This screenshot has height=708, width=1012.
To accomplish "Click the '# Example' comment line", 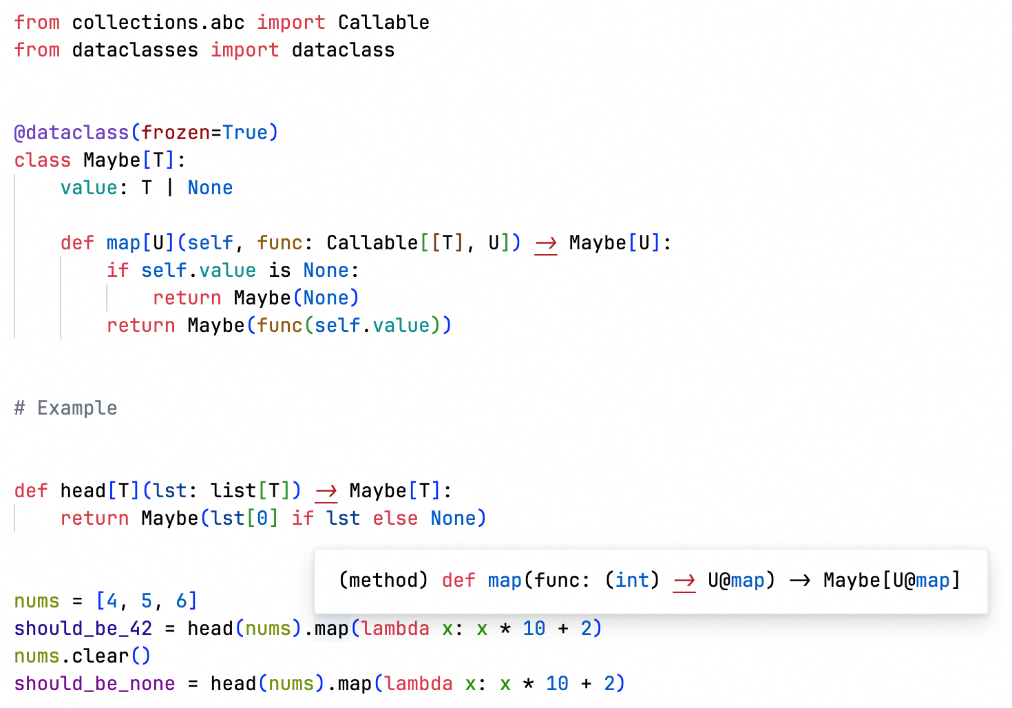I will pos(65,408).
